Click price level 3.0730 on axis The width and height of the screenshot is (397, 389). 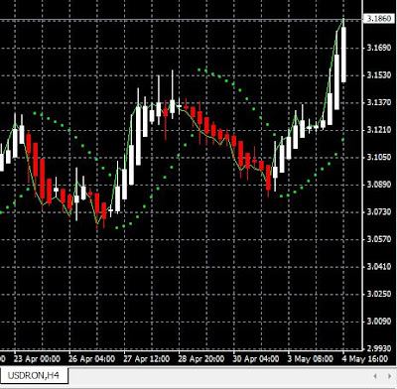tap(379, 211)
